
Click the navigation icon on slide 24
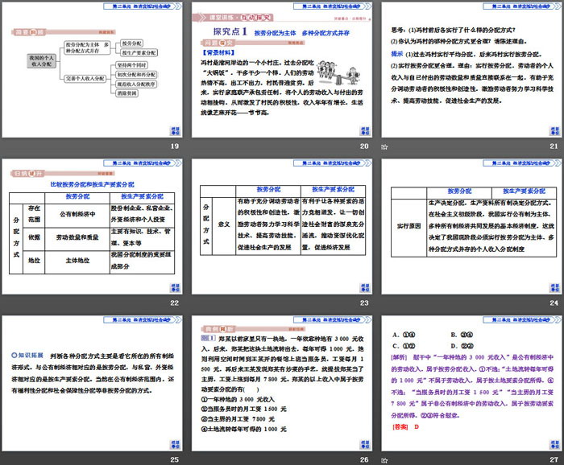554,288
